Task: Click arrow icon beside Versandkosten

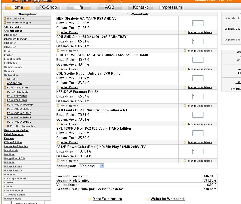Action: click(5, 19)
